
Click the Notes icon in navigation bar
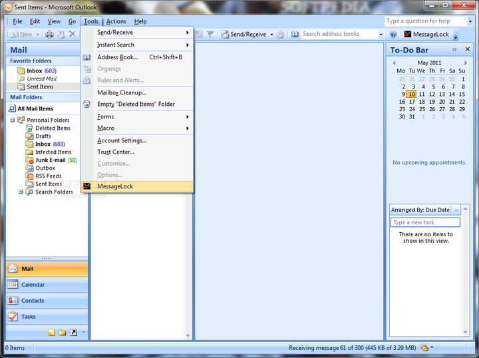pos(52,332)
